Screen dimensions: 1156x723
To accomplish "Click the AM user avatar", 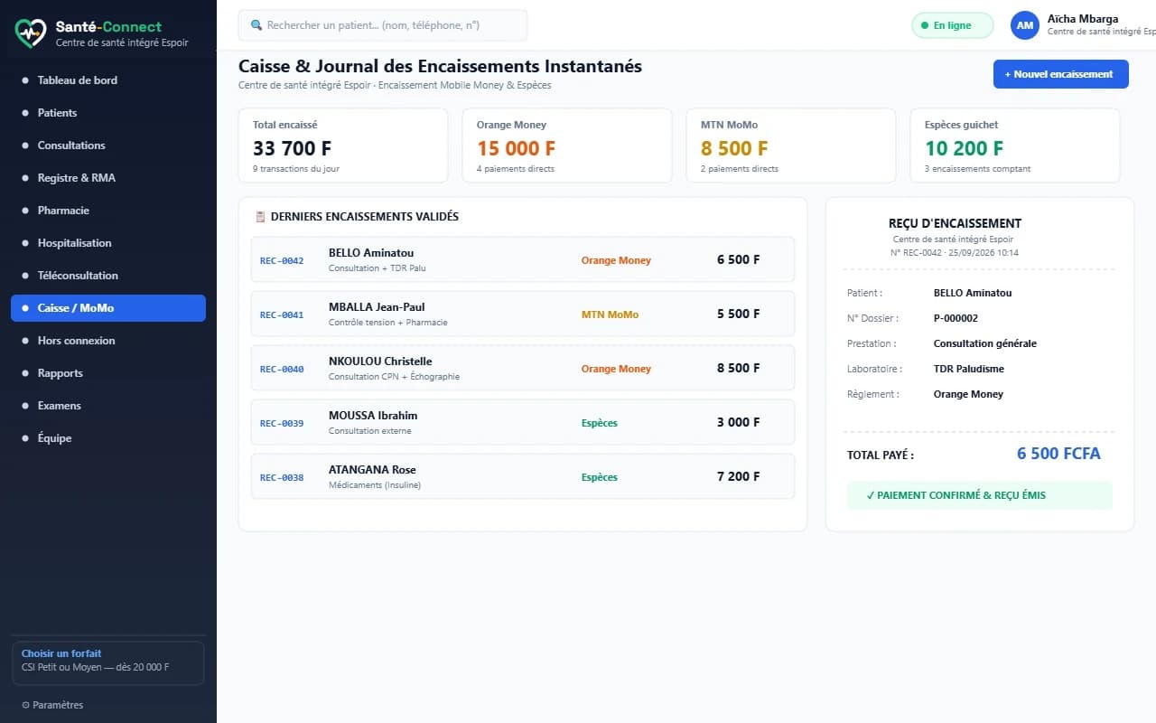I will point(1025,25).
